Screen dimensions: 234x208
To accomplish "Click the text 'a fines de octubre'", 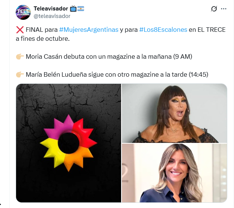I will [x=43, y=39].
